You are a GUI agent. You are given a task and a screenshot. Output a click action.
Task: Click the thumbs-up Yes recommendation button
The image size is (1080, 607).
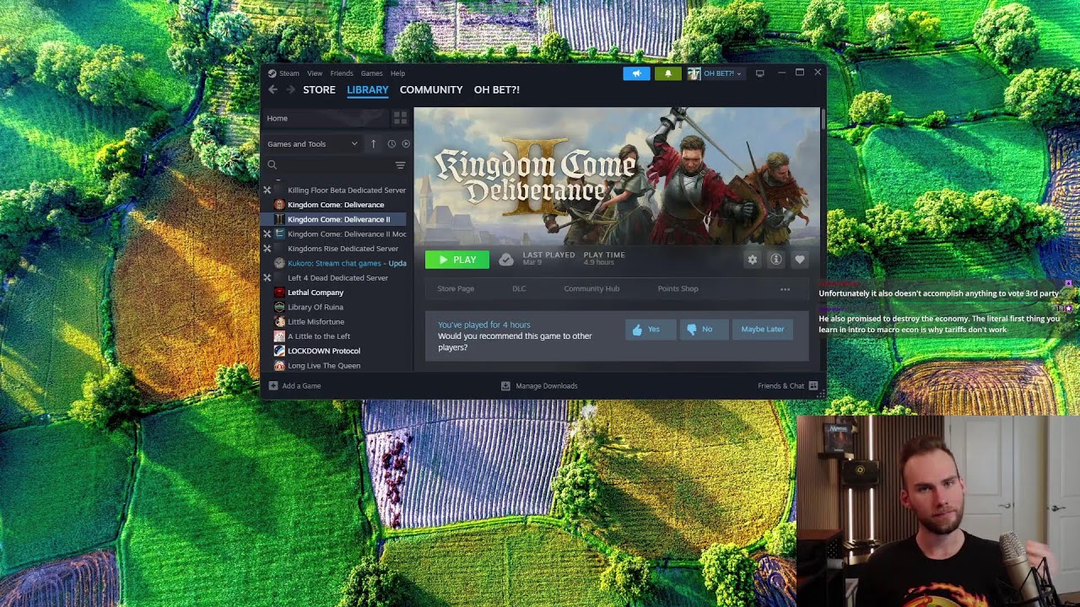pos(650,330)
